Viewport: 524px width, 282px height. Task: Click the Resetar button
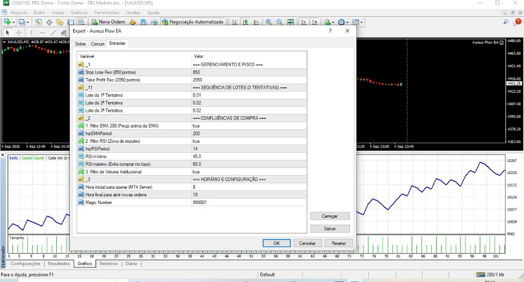339,243
